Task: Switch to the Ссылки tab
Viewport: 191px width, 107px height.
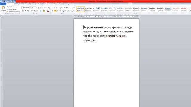Action: pyautogui.click(x=40, y=4)
